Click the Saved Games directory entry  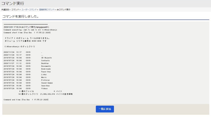[x=47, y=83]
